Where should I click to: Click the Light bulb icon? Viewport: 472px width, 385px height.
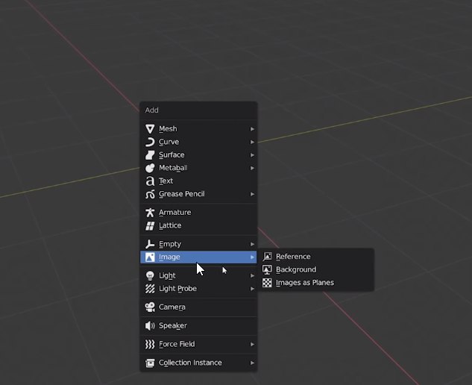click(150, 275)
